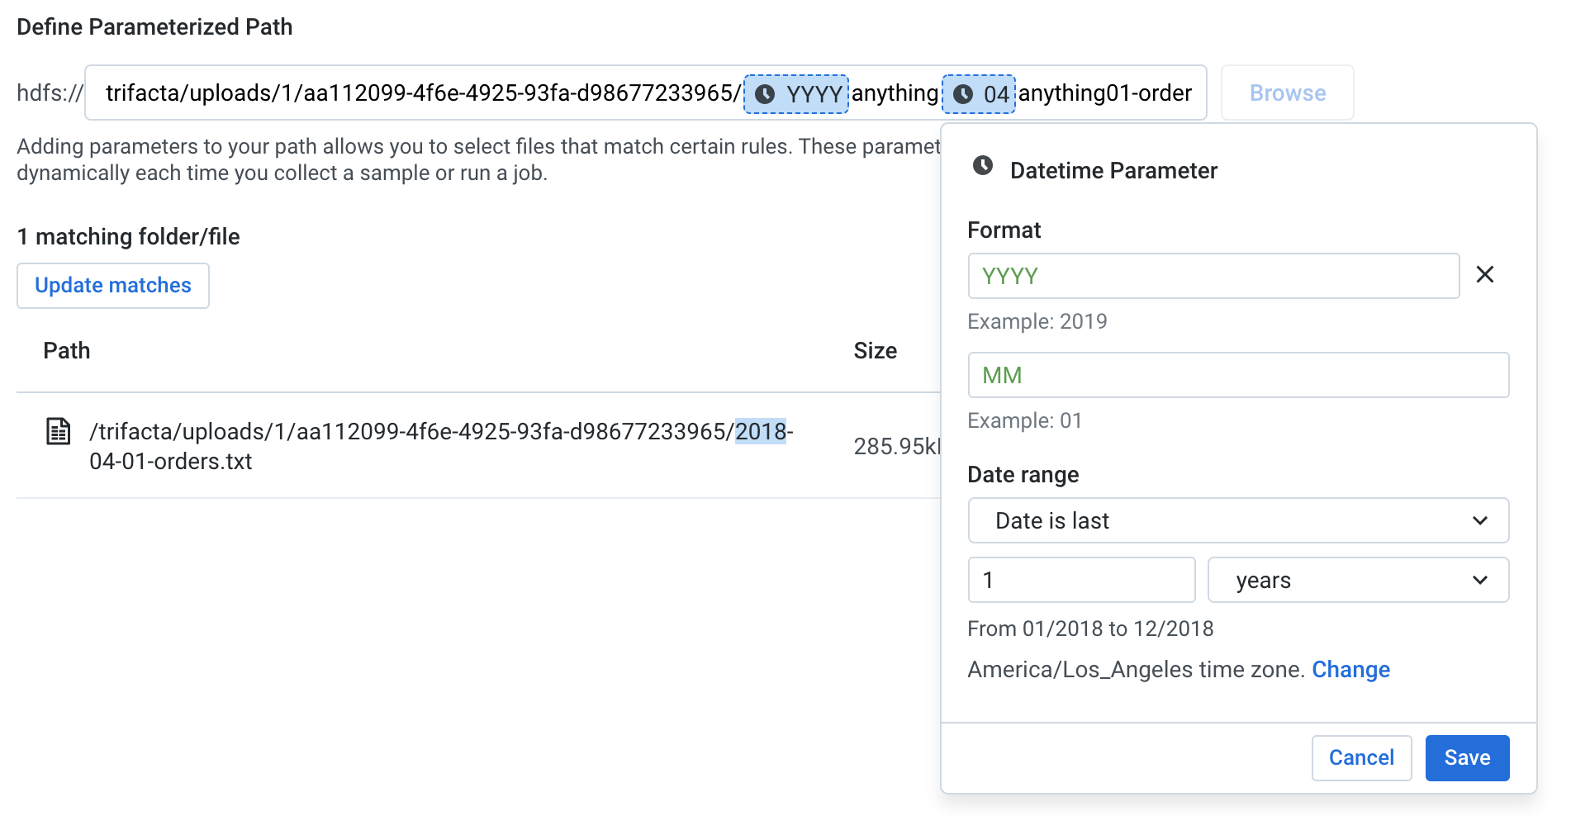Clear the YYYY format using the X icon
Image resolution: width=1571 pixels, height=816 pixels.
click(1486, 274)
